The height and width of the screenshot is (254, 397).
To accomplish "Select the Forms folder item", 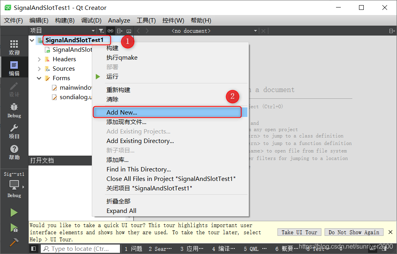I will [x=61, y=78].
